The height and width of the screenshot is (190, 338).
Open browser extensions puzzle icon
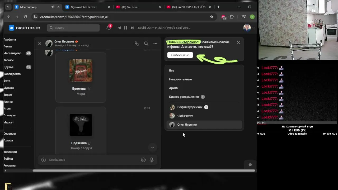tap(232, 17)
